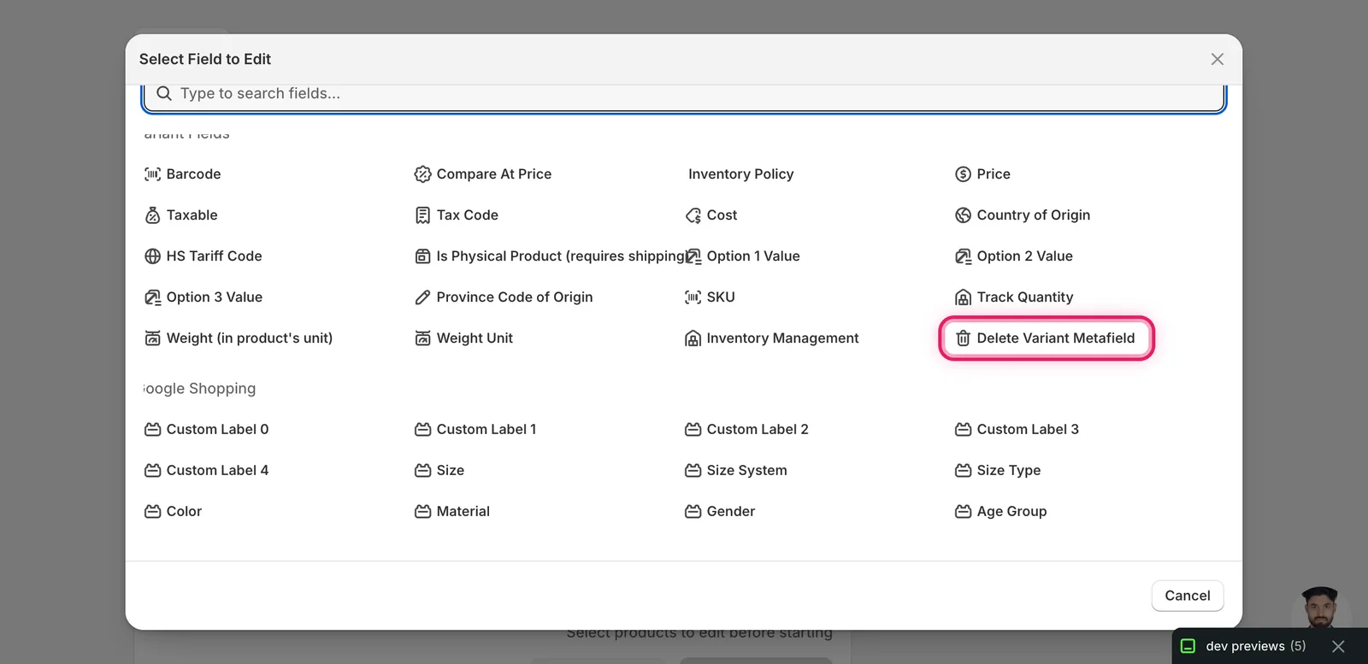Click the SKU barcode icon
The image size is (1368, 664).
(x=693, y=297)
